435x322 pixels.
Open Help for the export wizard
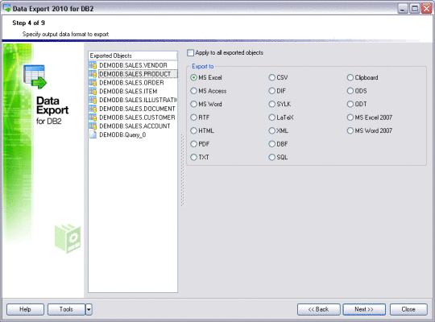point(25,309)
